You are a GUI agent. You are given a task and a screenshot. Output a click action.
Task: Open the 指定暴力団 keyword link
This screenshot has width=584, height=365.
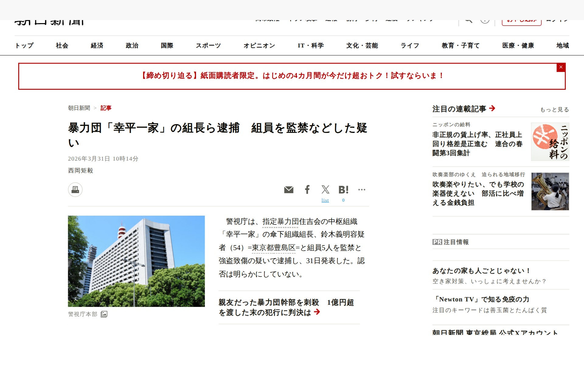point(280,222)
